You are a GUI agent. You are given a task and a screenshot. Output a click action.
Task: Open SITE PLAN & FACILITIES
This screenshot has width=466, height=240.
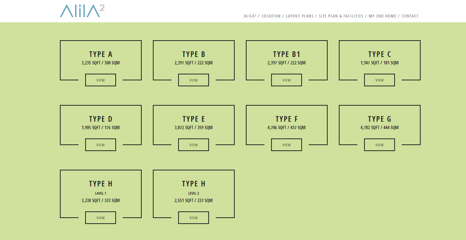pyautogui.click(x=340, y=16)
